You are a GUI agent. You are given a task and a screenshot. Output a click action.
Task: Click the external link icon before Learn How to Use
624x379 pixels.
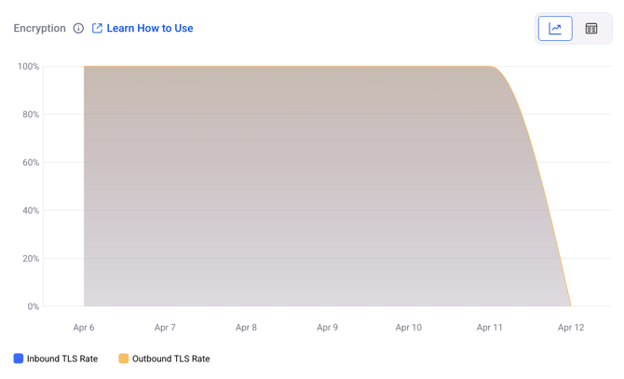coord(97,29)
